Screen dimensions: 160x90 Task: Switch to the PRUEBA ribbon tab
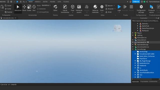(52, 2)
